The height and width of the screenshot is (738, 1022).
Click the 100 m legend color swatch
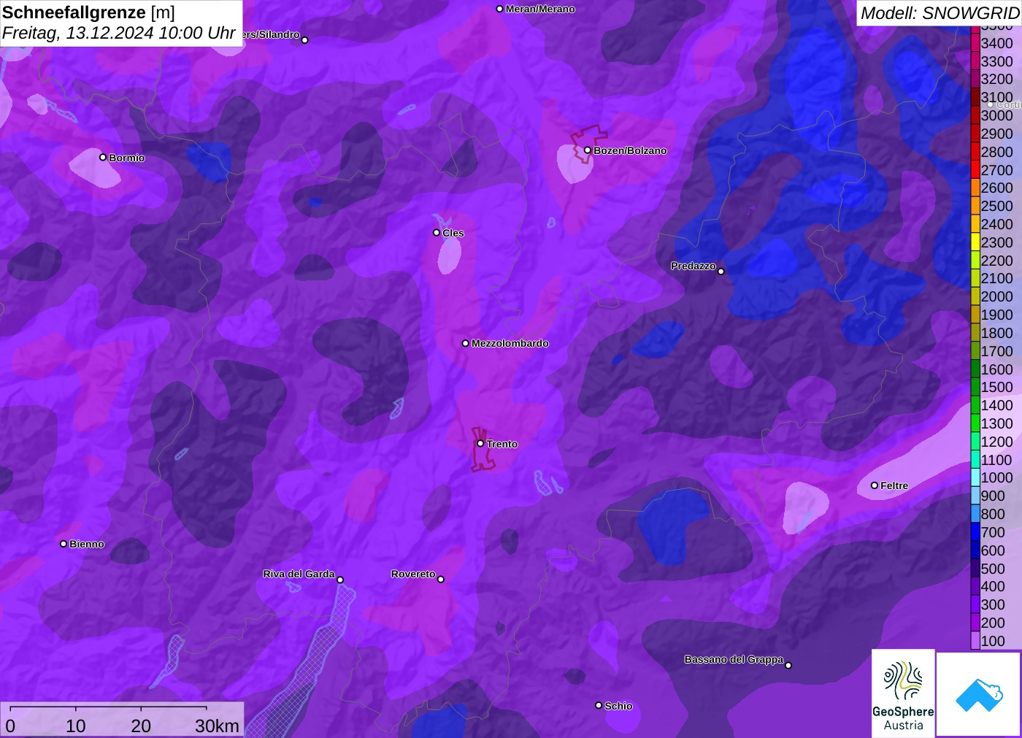point(975,641)
